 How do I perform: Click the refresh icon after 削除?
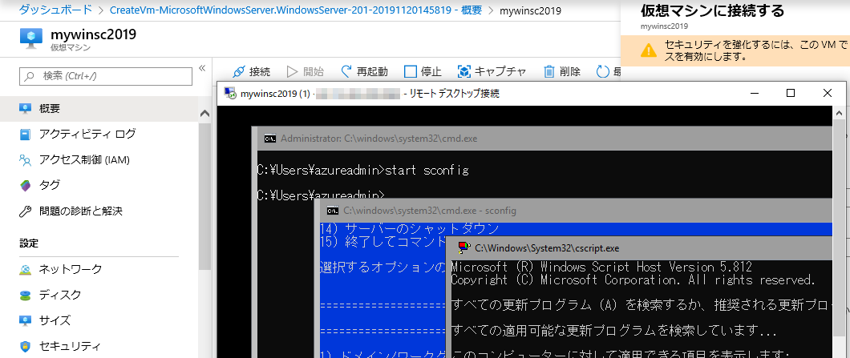(603, 71)
